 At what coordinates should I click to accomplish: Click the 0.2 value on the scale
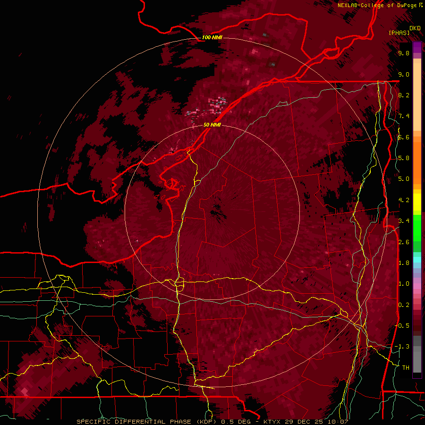404,305
